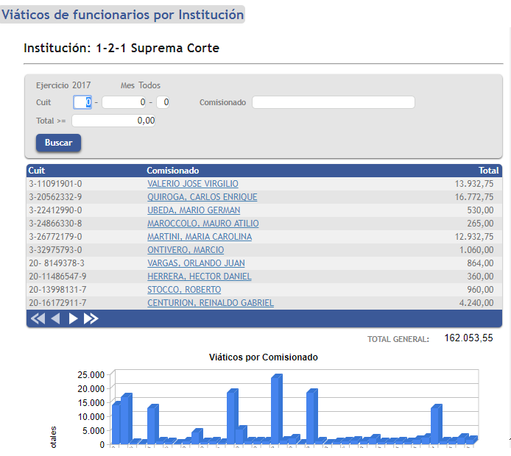The width and height of the screenshot is (511, 456).
Task: Go to previous page of results
Action: tap(55, 318)
